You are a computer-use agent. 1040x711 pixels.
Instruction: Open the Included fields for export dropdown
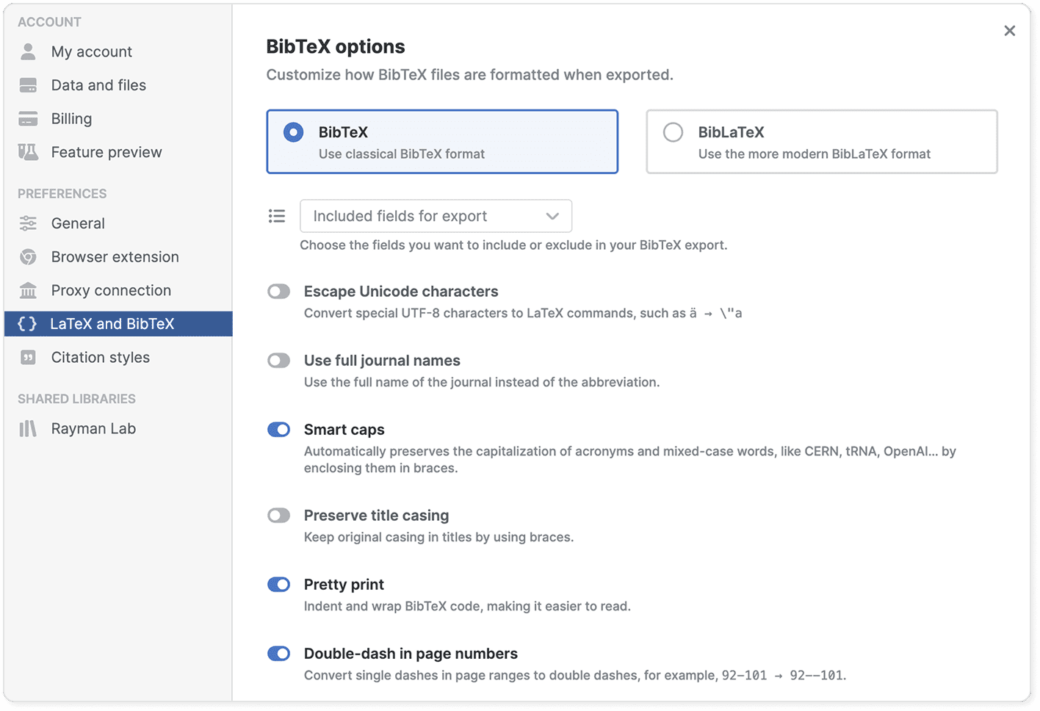coord(436,216)
